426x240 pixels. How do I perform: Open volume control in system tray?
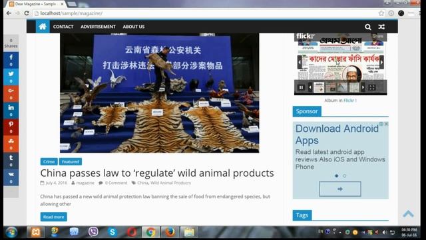385,232
